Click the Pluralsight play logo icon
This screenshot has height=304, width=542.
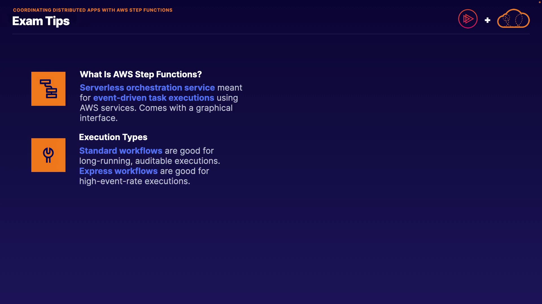tap(468, 19)
